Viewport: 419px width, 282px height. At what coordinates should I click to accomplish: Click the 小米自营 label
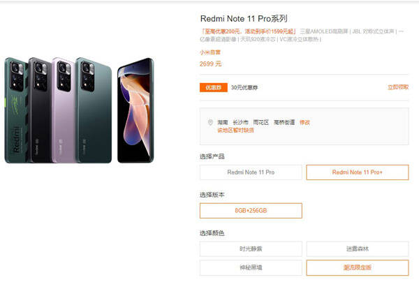click(210, 52)
